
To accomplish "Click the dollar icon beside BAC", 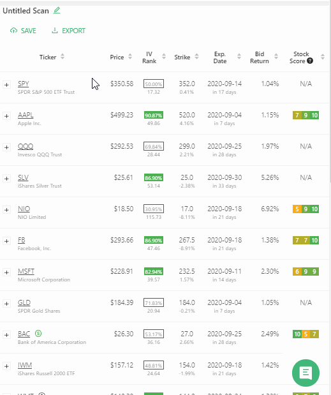I will [x=38, y=333].
